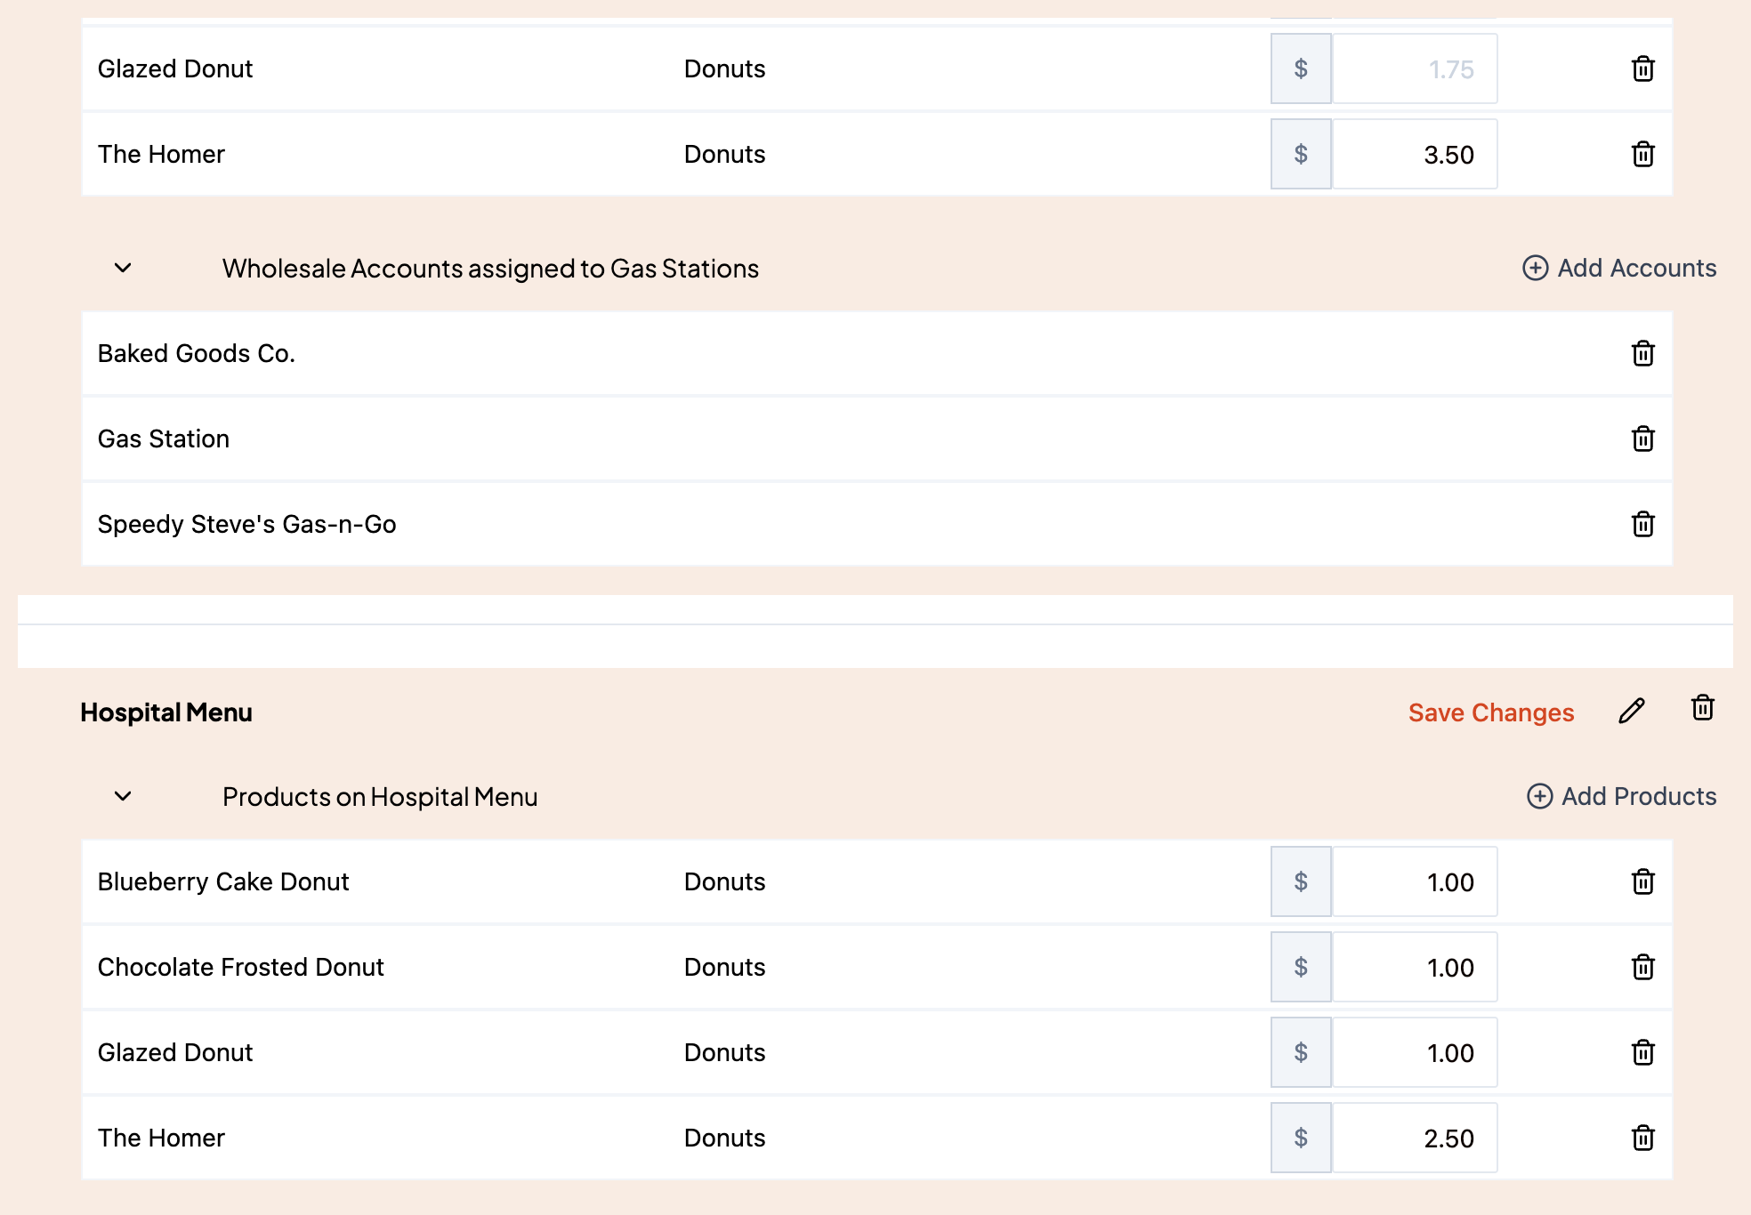This screenshot has height=1215, width=1751.
Task: Delete Blueberry Cake Donut from Hospital Menu
Action: click(x=1642, y=881)
